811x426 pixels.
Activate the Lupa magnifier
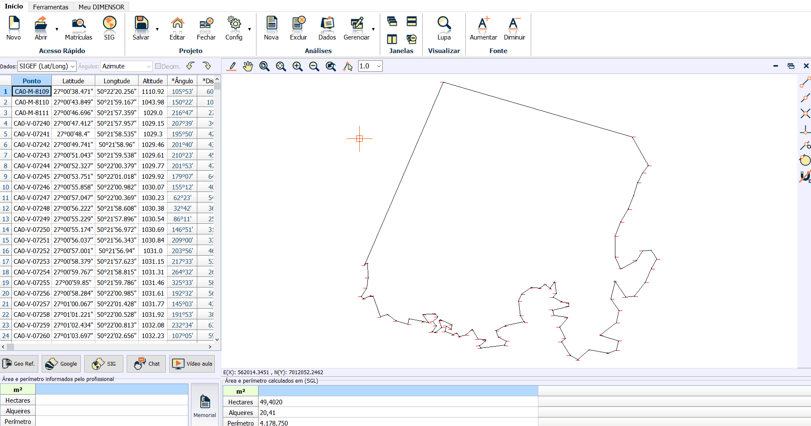point(444,24)
